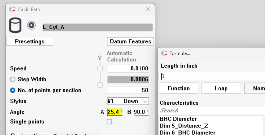The height and width of the screenshot is (135, 265).
Task: Click the circle path target icon
Action: tap(31, 25)
